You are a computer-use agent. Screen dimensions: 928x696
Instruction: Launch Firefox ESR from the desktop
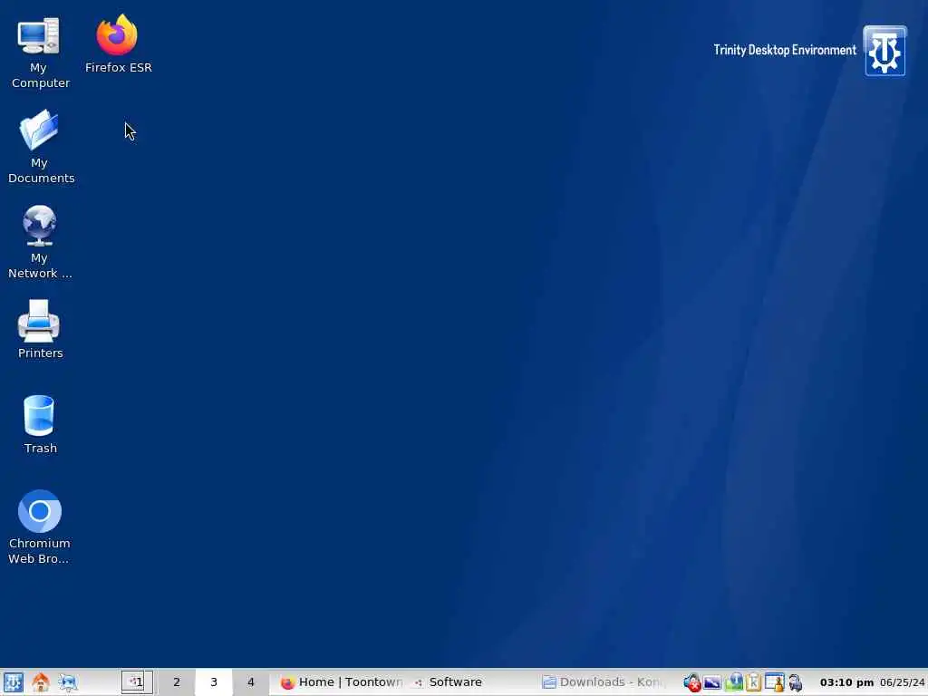118,43
